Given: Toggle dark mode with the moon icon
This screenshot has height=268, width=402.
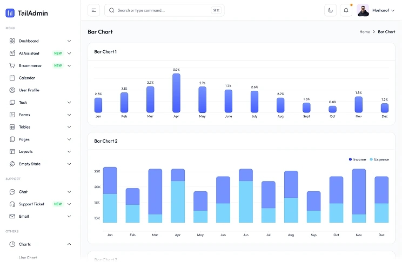Looking at the screenshot, I should pos(330,10).
